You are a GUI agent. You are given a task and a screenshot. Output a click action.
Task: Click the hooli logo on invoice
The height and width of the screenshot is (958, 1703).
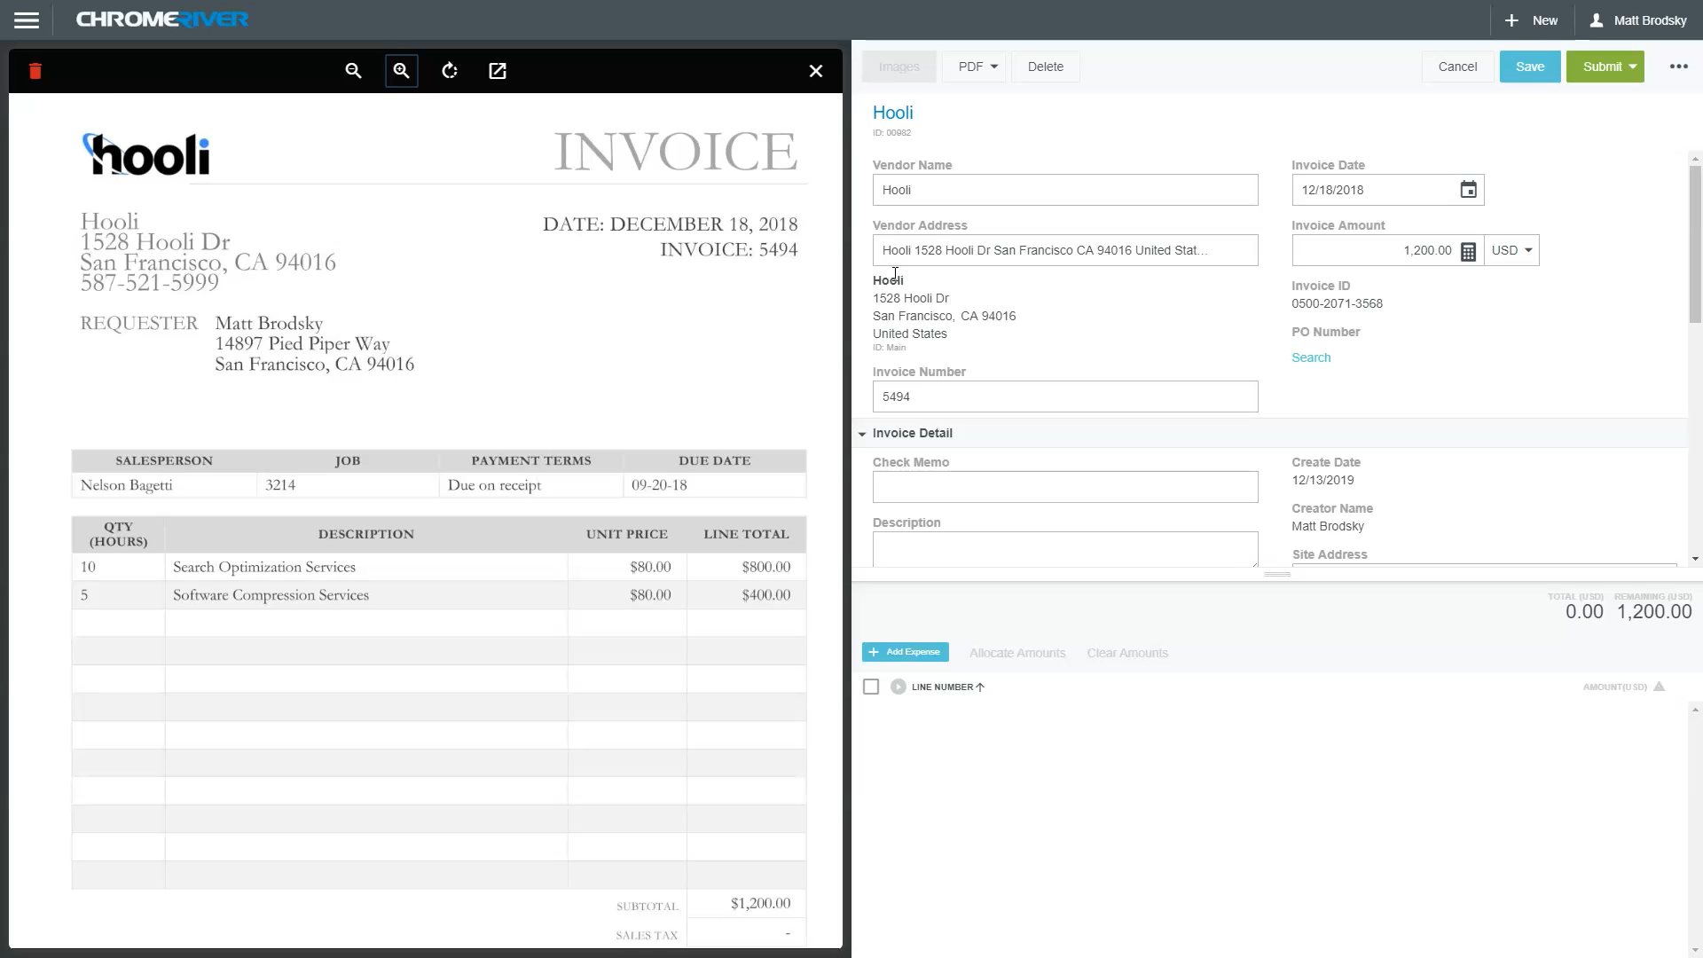146,154
